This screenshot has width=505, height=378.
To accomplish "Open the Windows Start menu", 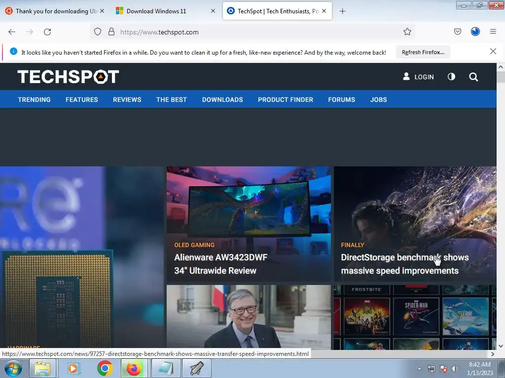I will click(13, 368).
